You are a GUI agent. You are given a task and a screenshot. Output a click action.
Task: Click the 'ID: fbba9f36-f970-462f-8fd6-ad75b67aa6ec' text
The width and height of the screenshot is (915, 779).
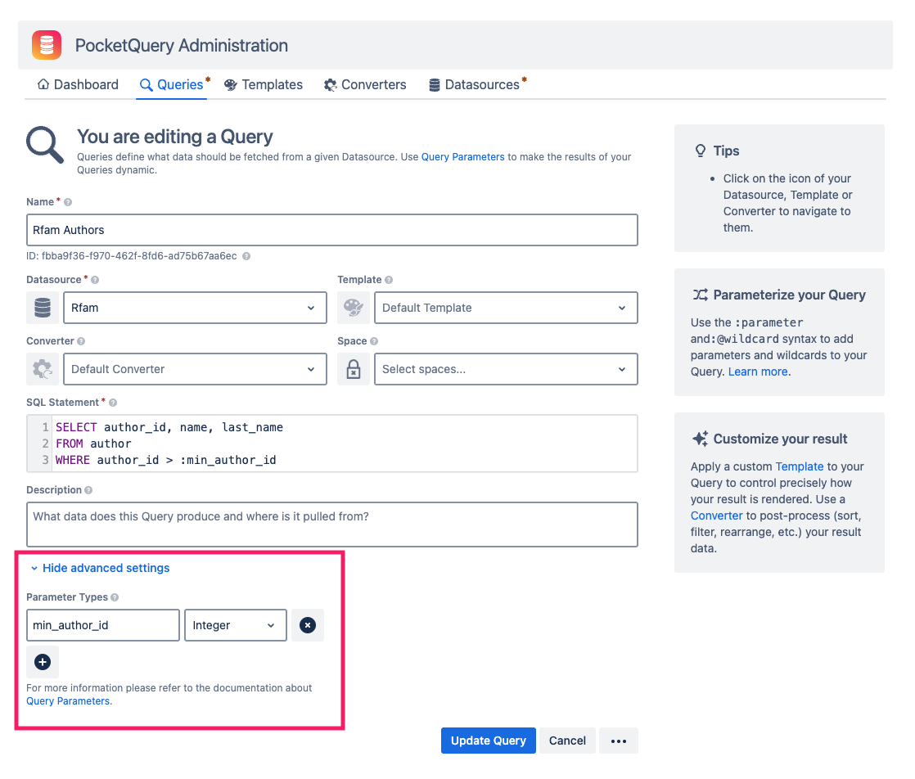[132, 256]
